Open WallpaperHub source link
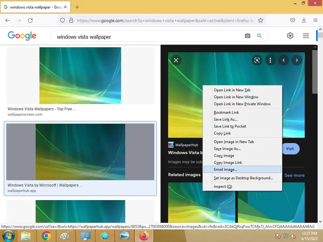The width and height of the screenshot is (323, 242). [183, 145]
